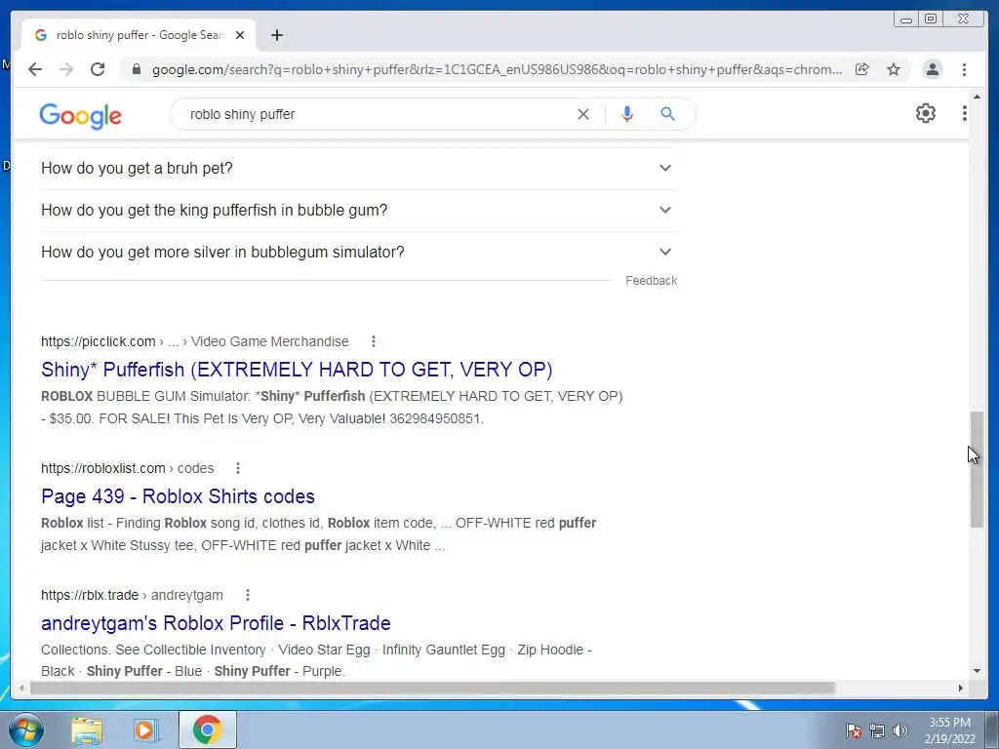The height and width of the screenshot is (749, 999).
Task: Open the Windows Start menu
Action: coord(26,729)
